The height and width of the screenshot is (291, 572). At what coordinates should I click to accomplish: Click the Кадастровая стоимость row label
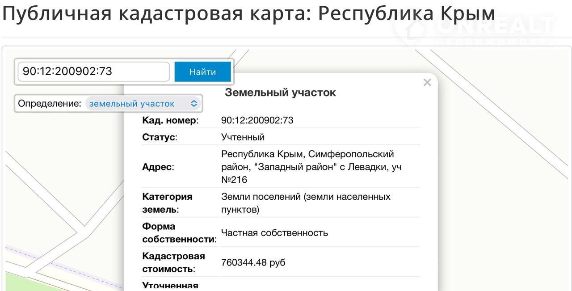(x=173, y=262)
